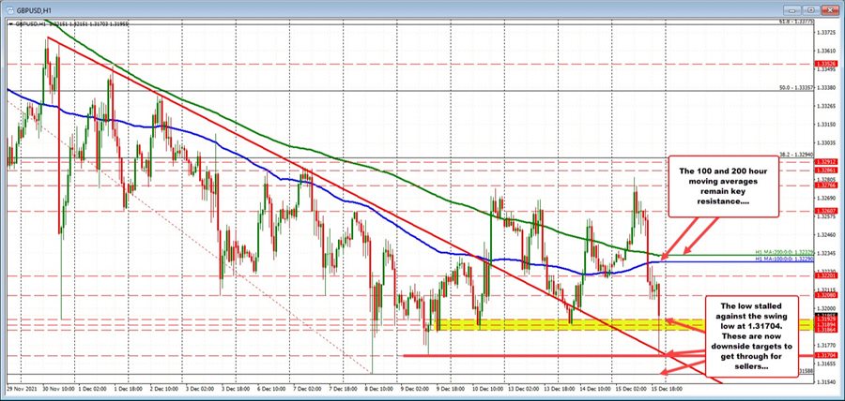The image size is (845, 401).
Task: Close the GBPUSD,H1 chart window
Action: pos(829,9)
